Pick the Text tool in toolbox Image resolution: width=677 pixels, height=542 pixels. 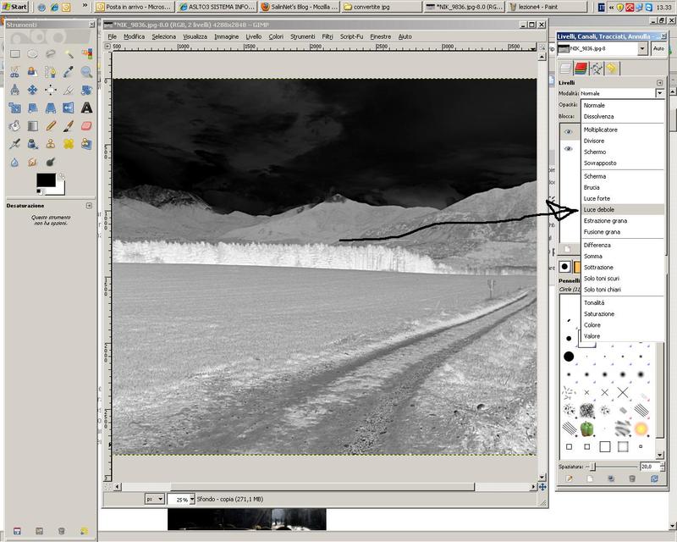coord(86,108)
